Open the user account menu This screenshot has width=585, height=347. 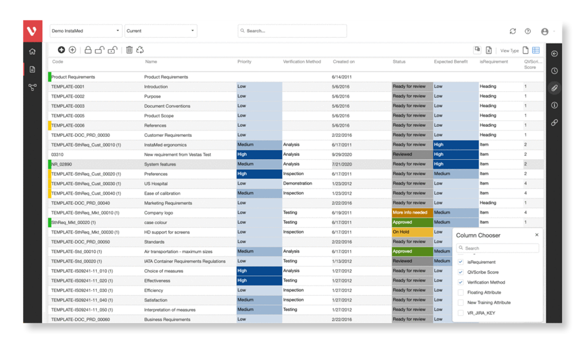[545, 31]
